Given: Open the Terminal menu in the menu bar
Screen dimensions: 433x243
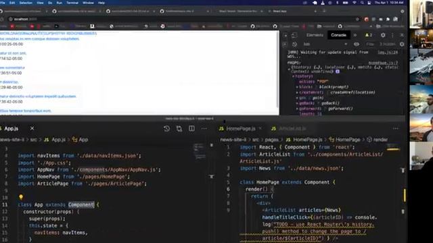Looking at the screenshot, I should pyautogui.click(x=72, y=3).
